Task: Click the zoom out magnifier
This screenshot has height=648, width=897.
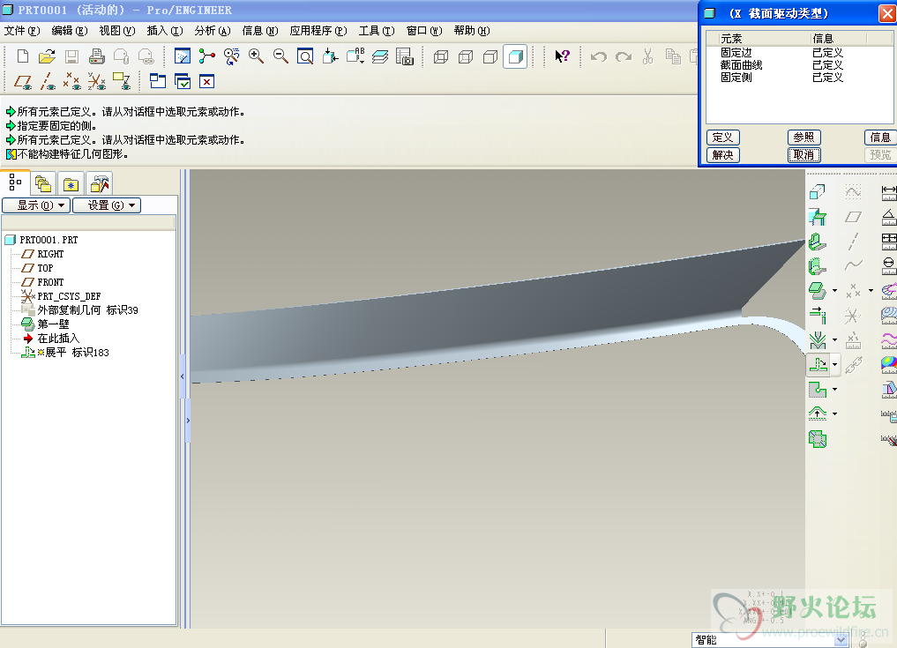Action: [280, 56]
